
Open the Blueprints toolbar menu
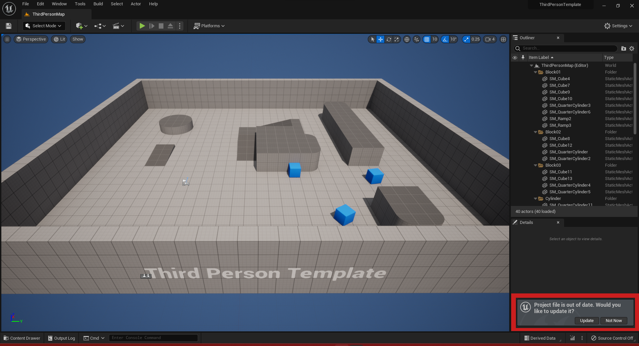(100, 26)
